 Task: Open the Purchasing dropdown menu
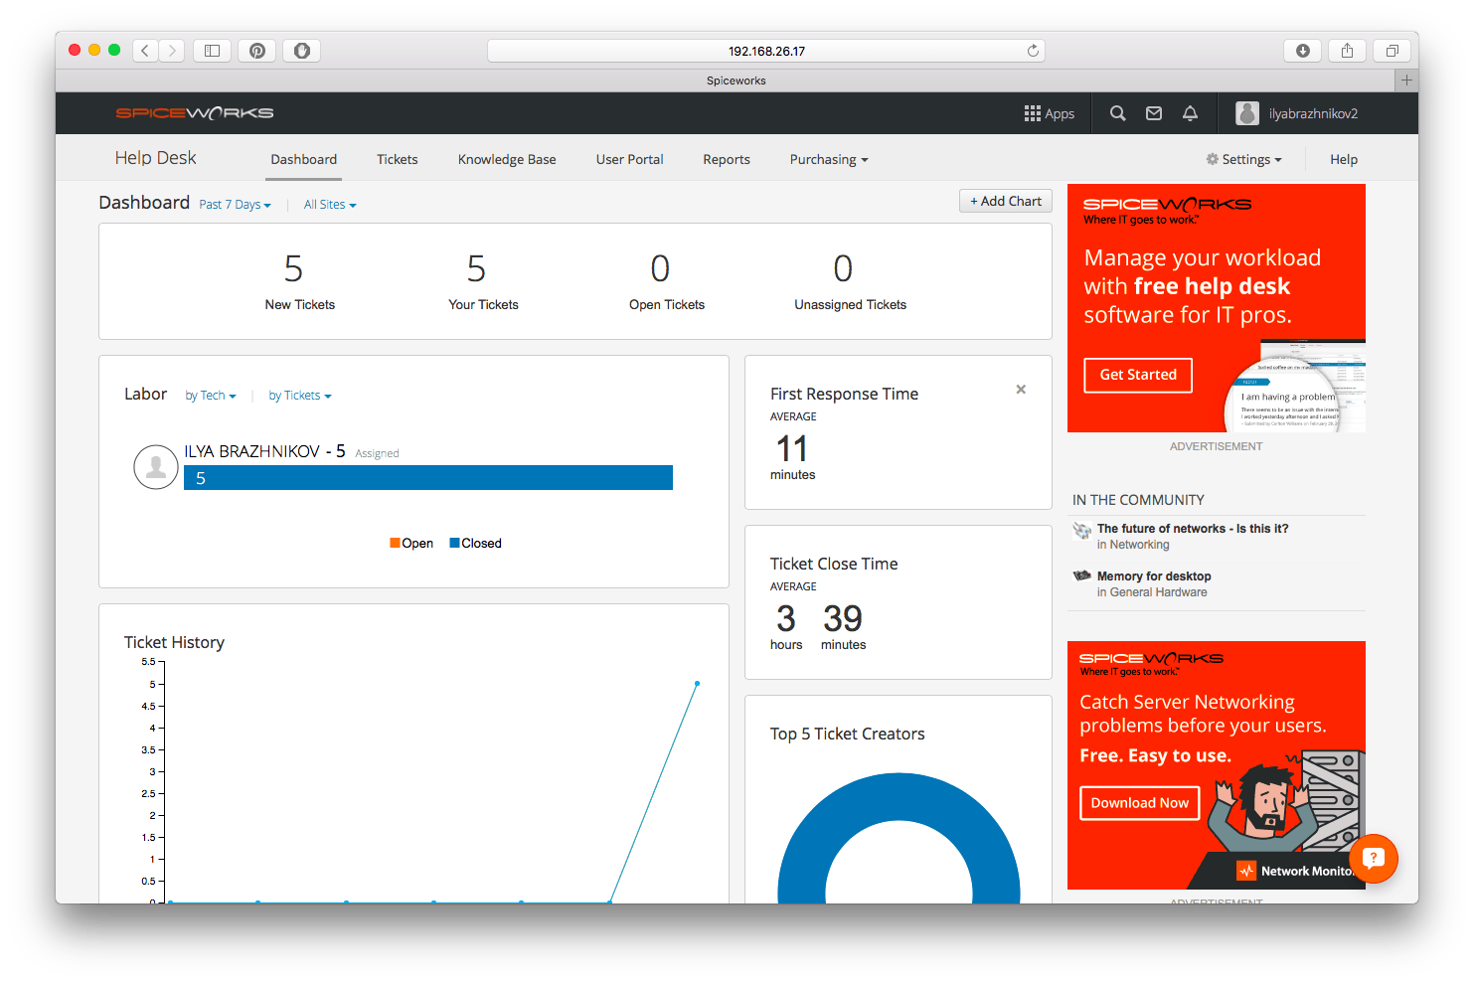(828, 160)
